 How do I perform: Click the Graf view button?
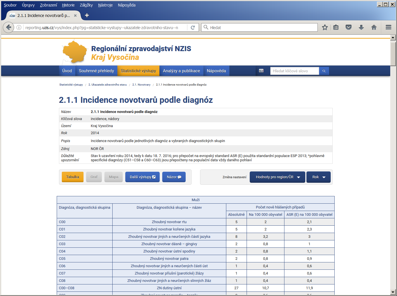[94, 177]
